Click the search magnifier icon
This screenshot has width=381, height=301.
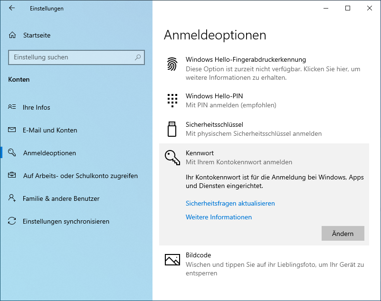coord(138,57)
